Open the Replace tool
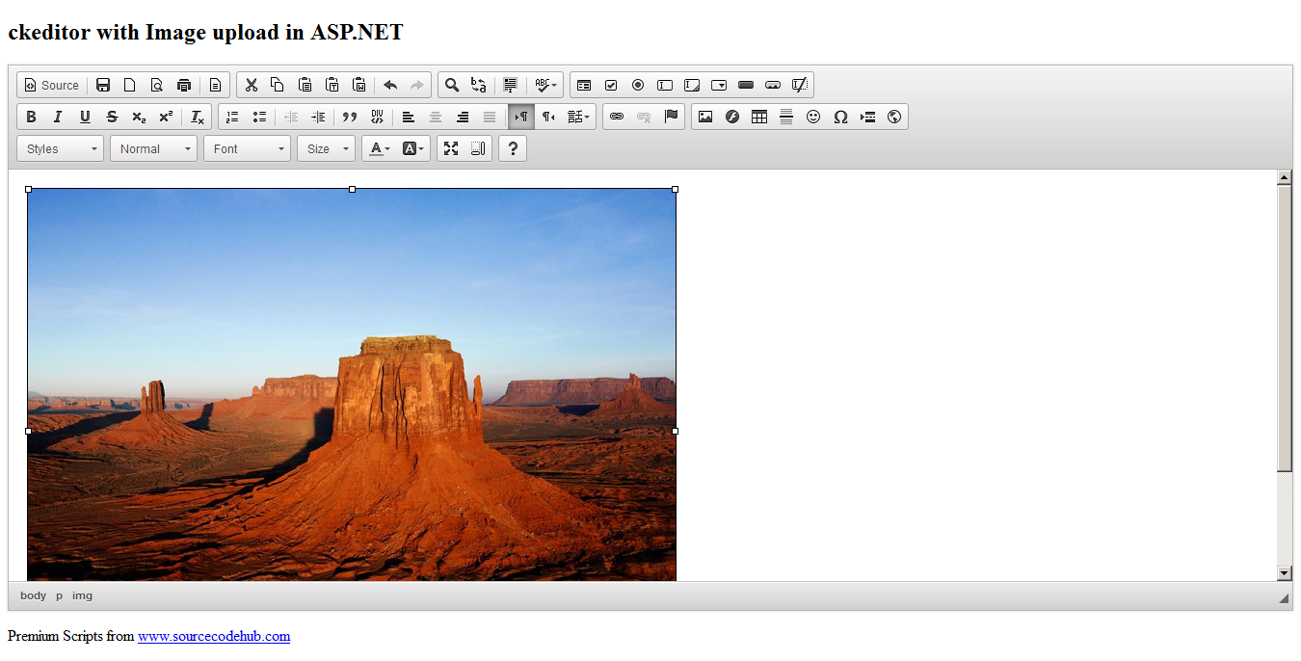 [x=479, y=85]
